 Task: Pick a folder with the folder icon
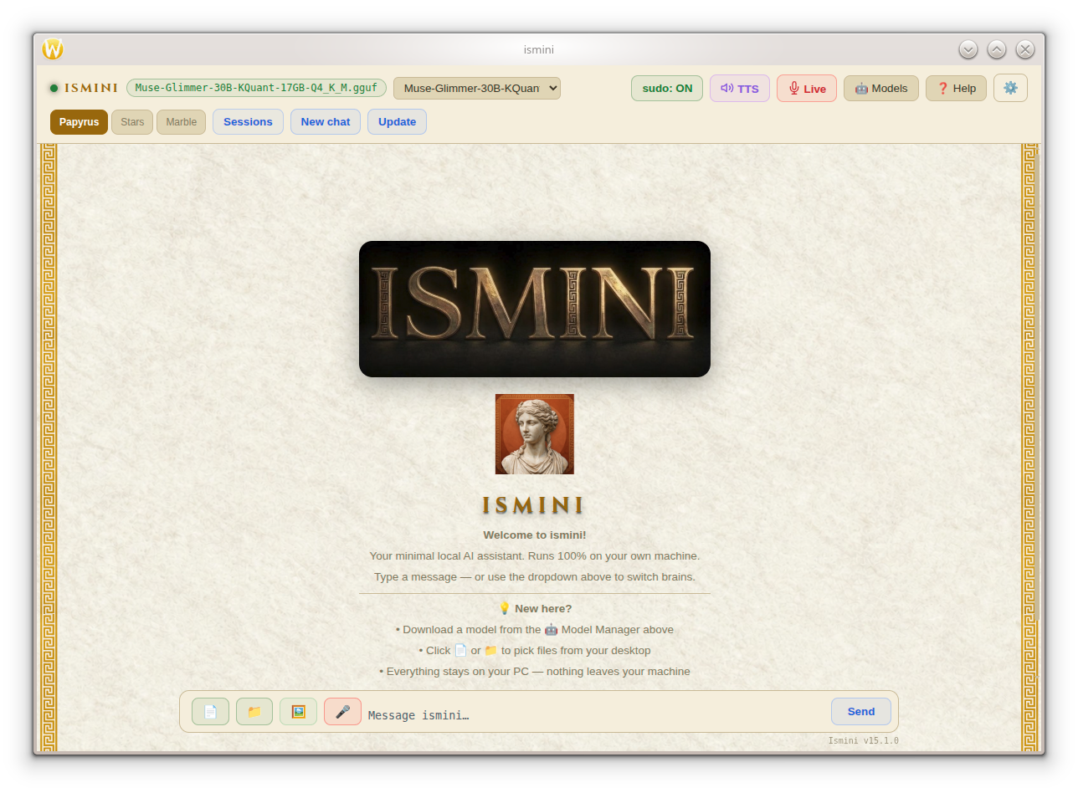point(254,712)
